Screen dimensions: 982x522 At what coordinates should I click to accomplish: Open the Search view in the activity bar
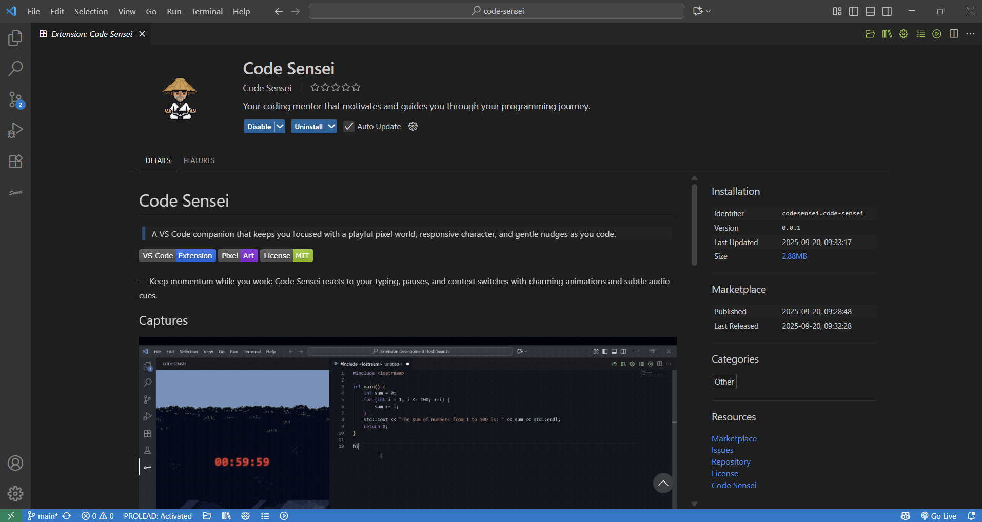15,68
